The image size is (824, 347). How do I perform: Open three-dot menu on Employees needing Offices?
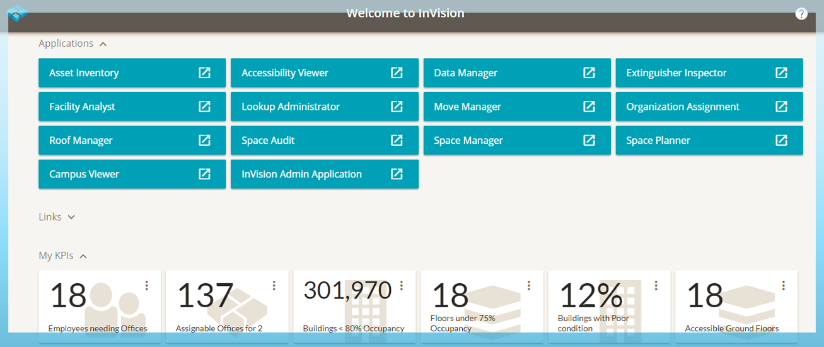click(x=147, y=286)
